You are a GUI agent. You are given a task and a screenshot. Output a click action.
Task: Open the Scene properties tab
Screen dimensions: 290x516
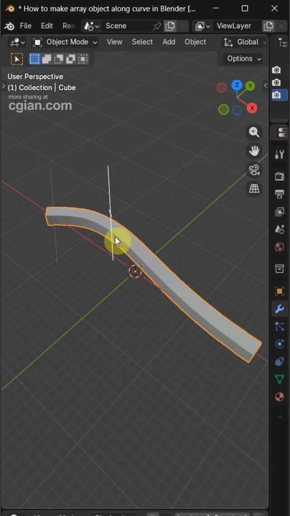[x=280, y=229]
